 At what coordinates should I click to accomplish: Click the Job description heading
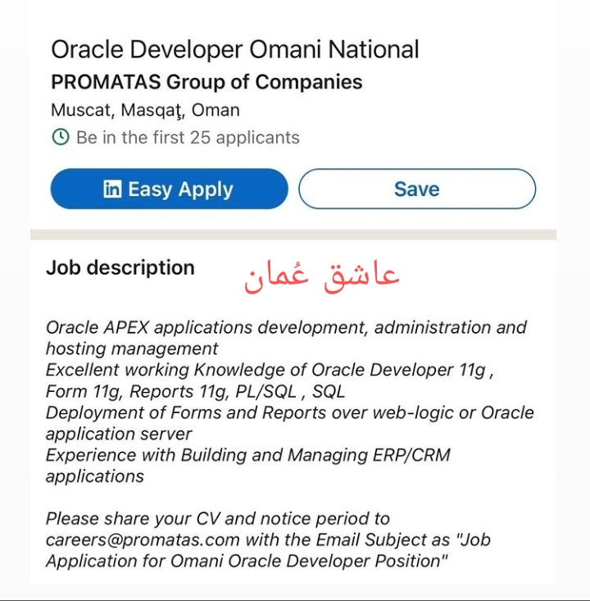pyautogui.click(x=120, y=267)
